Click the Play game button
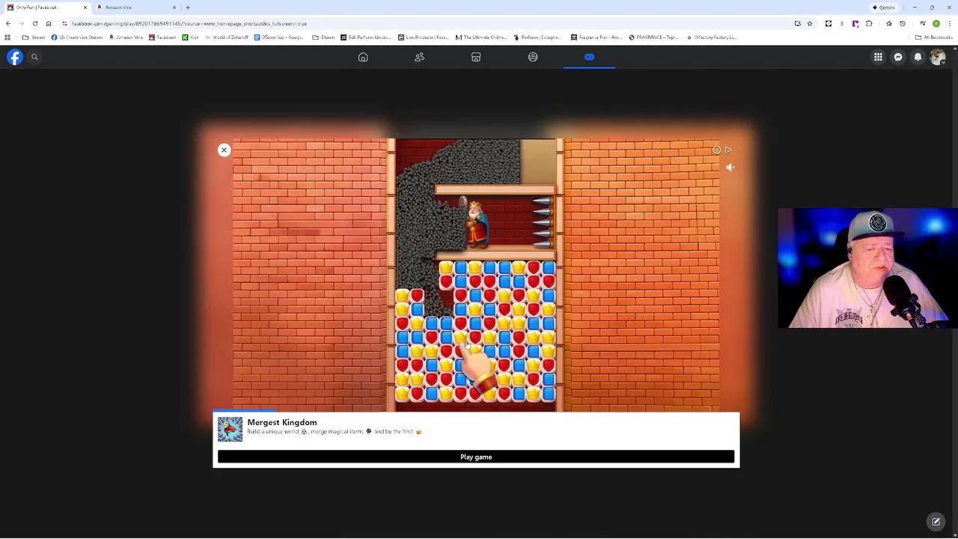Screen dimensions: 958x539 pyautogui.click(x=476, y=457)
